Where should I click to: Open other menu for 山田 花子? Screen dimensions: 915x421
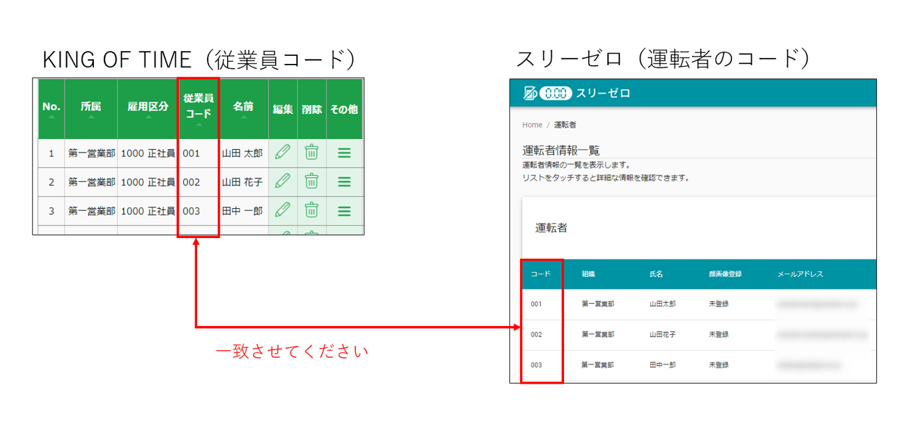344,182
